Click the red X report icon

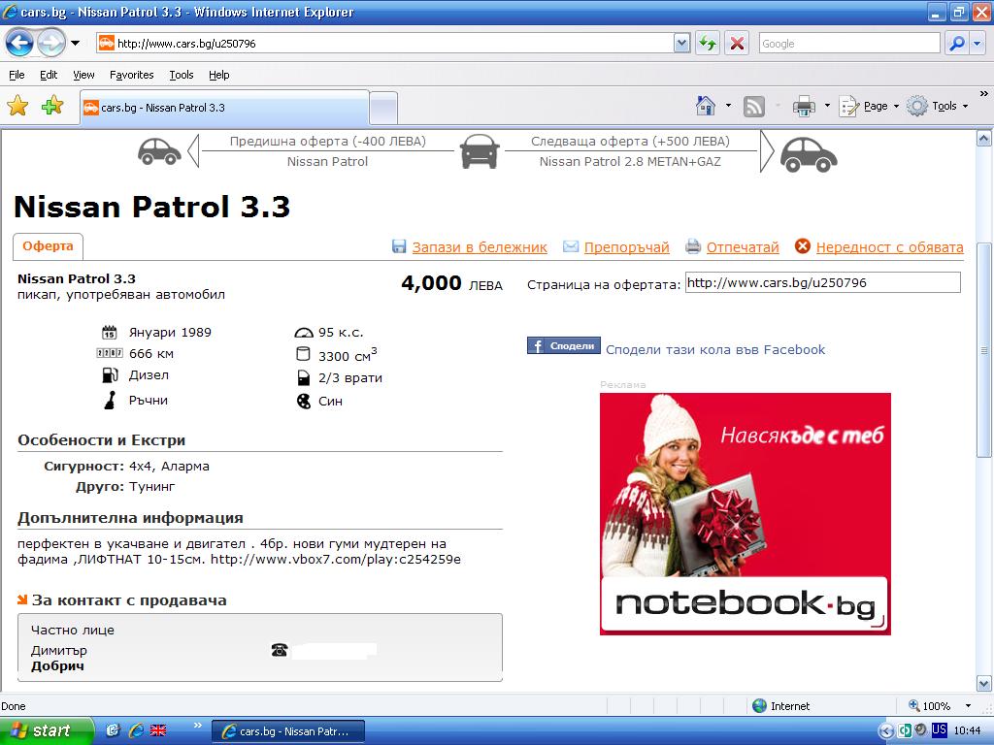(x=803, y=245)
